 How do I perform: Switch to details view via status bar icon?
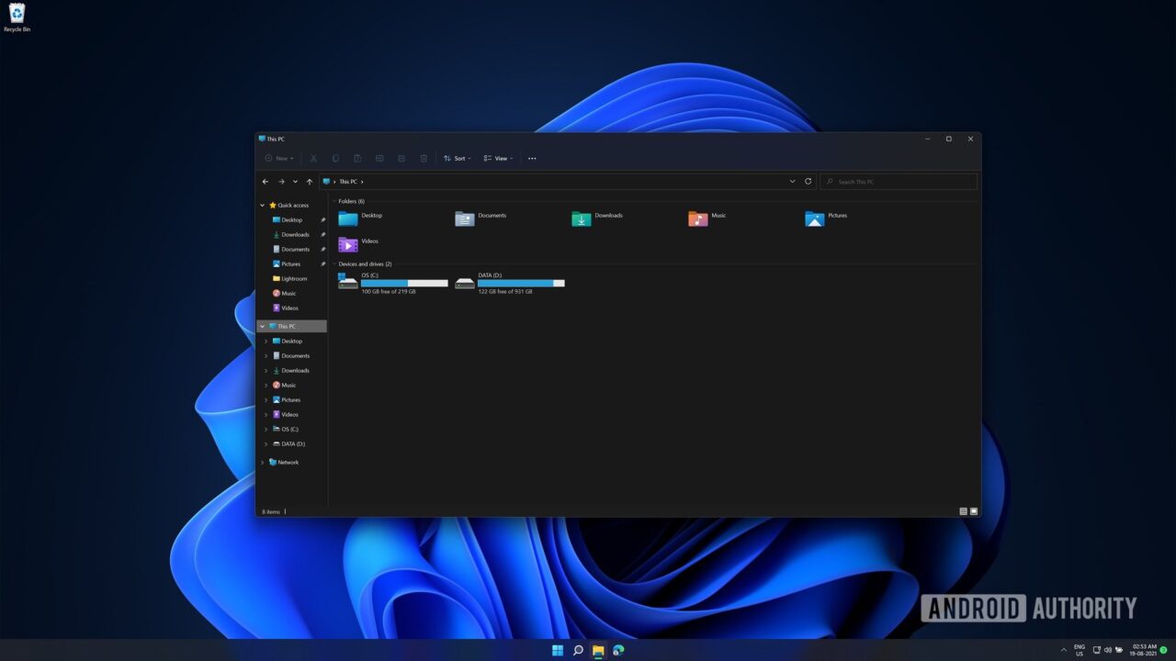coord(962,510)
